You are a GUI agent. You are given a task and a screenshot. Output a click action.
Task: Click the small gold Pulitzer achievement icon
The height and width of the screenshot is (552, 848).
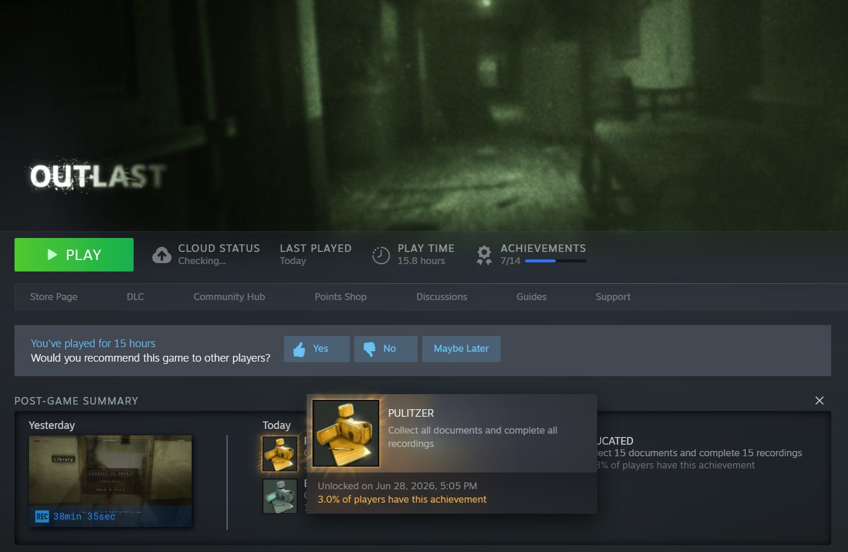280,454
